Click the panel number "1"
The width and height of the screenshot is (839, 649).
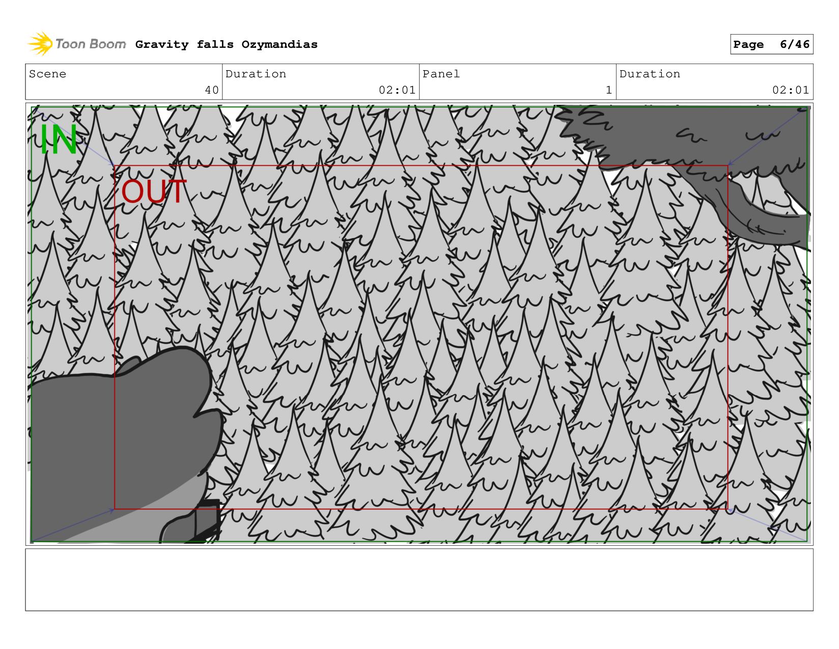pos(609,90)
